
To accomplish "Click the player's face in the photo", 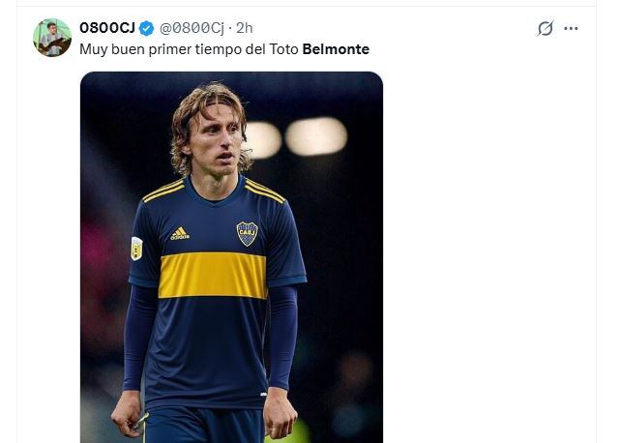I will click(x=216, y=140).
